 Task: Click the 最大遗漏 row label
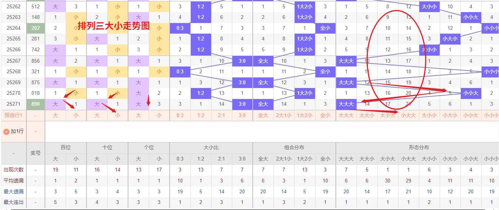(13, 192)
